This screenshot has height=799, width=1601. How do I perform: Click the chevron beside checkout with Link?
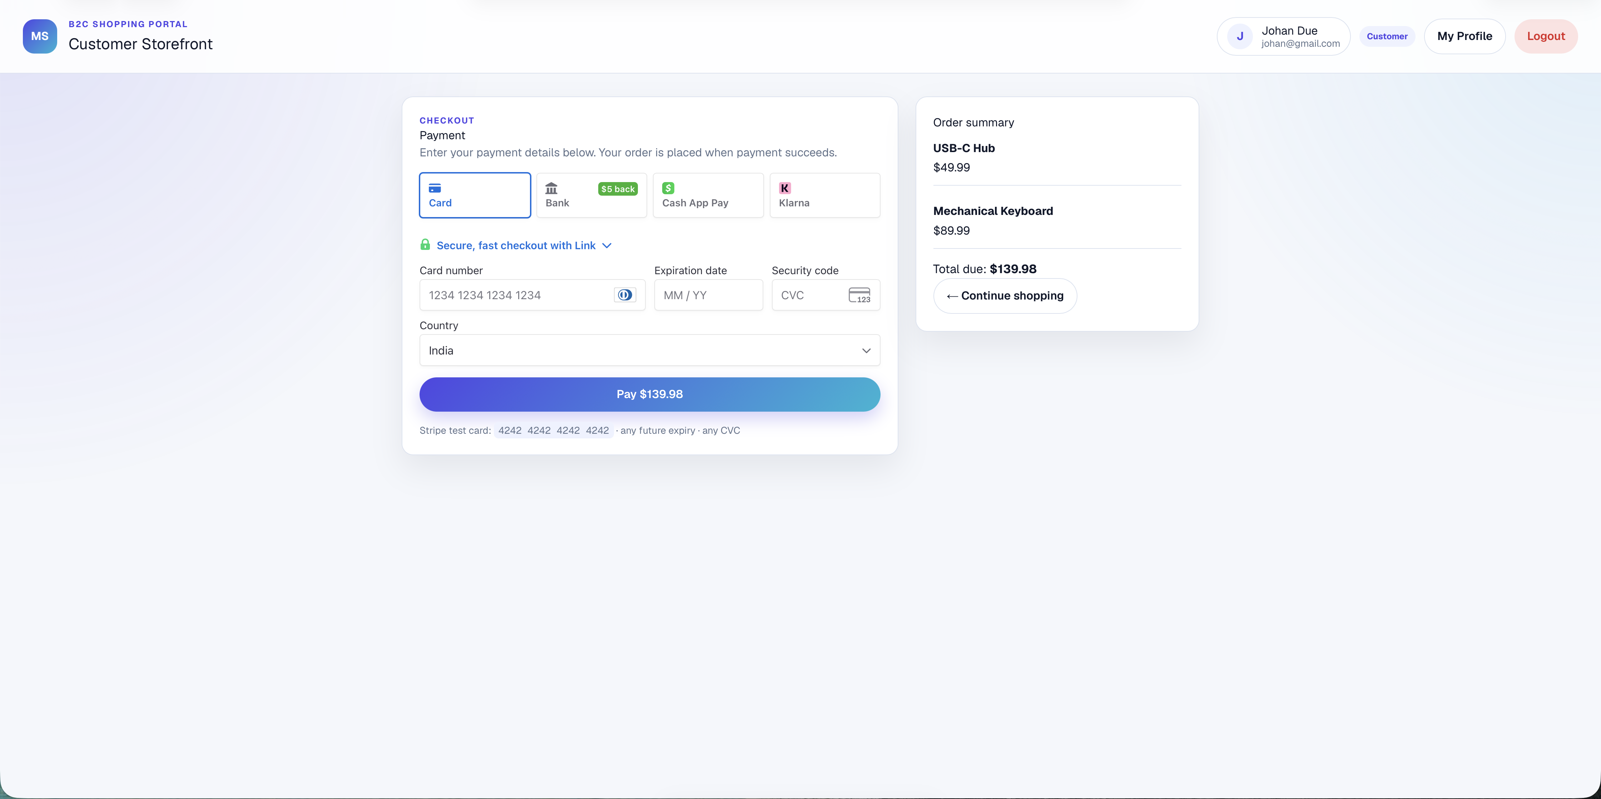[x=607, y=246]
